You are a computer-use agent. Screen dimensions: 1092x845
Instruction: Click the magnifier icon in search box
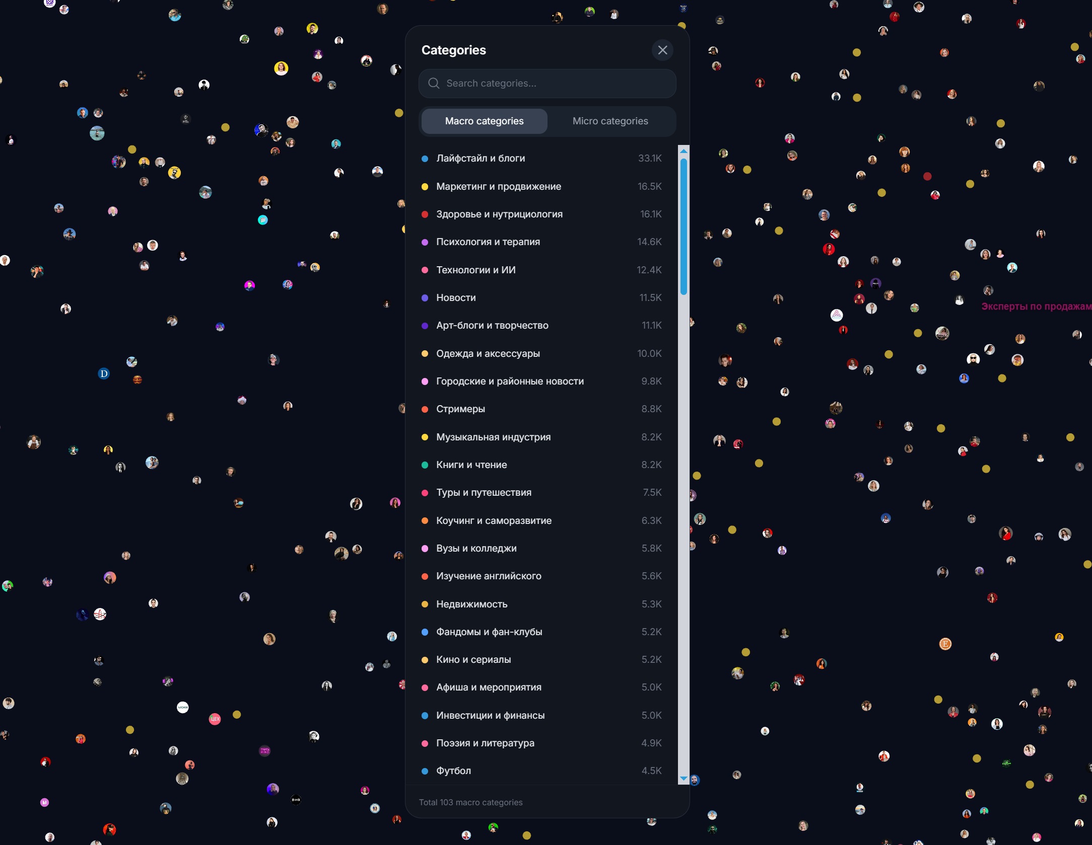click(434, 84)
